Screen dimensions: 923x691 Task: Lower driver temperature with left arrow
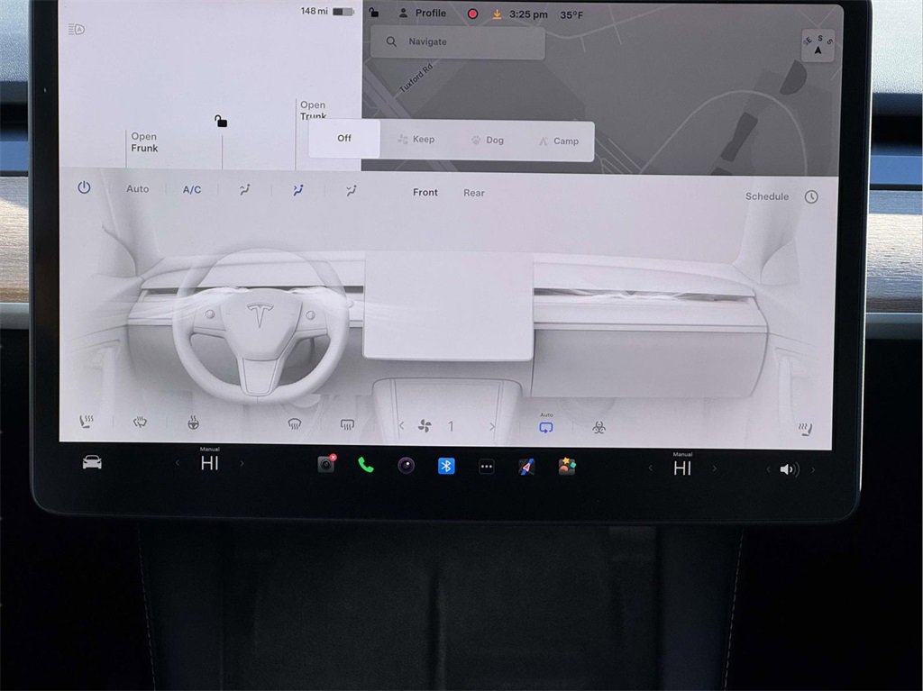coord(178,464)
